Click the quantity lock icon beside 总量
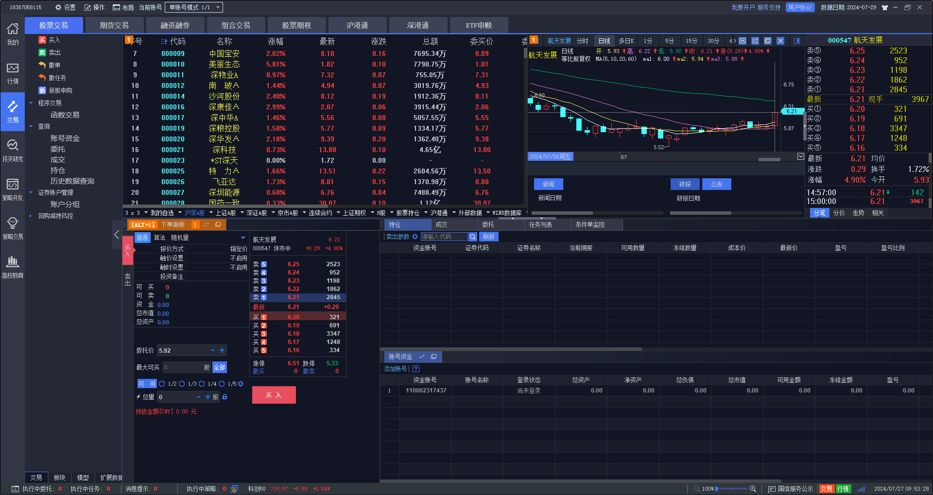The height and width of the screenshot is (495, 933). [225, 397]
